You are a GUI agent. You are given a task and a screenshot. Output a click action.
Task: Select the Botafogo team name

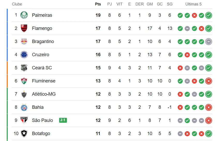(x=41, y=134)
